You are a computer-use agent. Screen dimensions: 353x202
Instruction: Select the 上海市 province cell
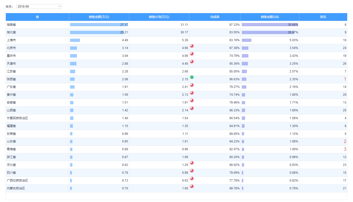[x=12, y=40]
